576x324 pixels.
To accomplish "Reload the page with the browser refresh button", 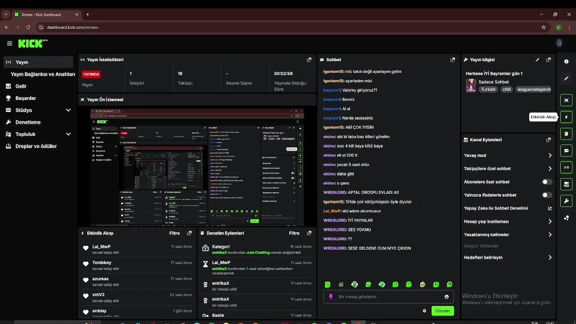I will click(x=28, y=27).
